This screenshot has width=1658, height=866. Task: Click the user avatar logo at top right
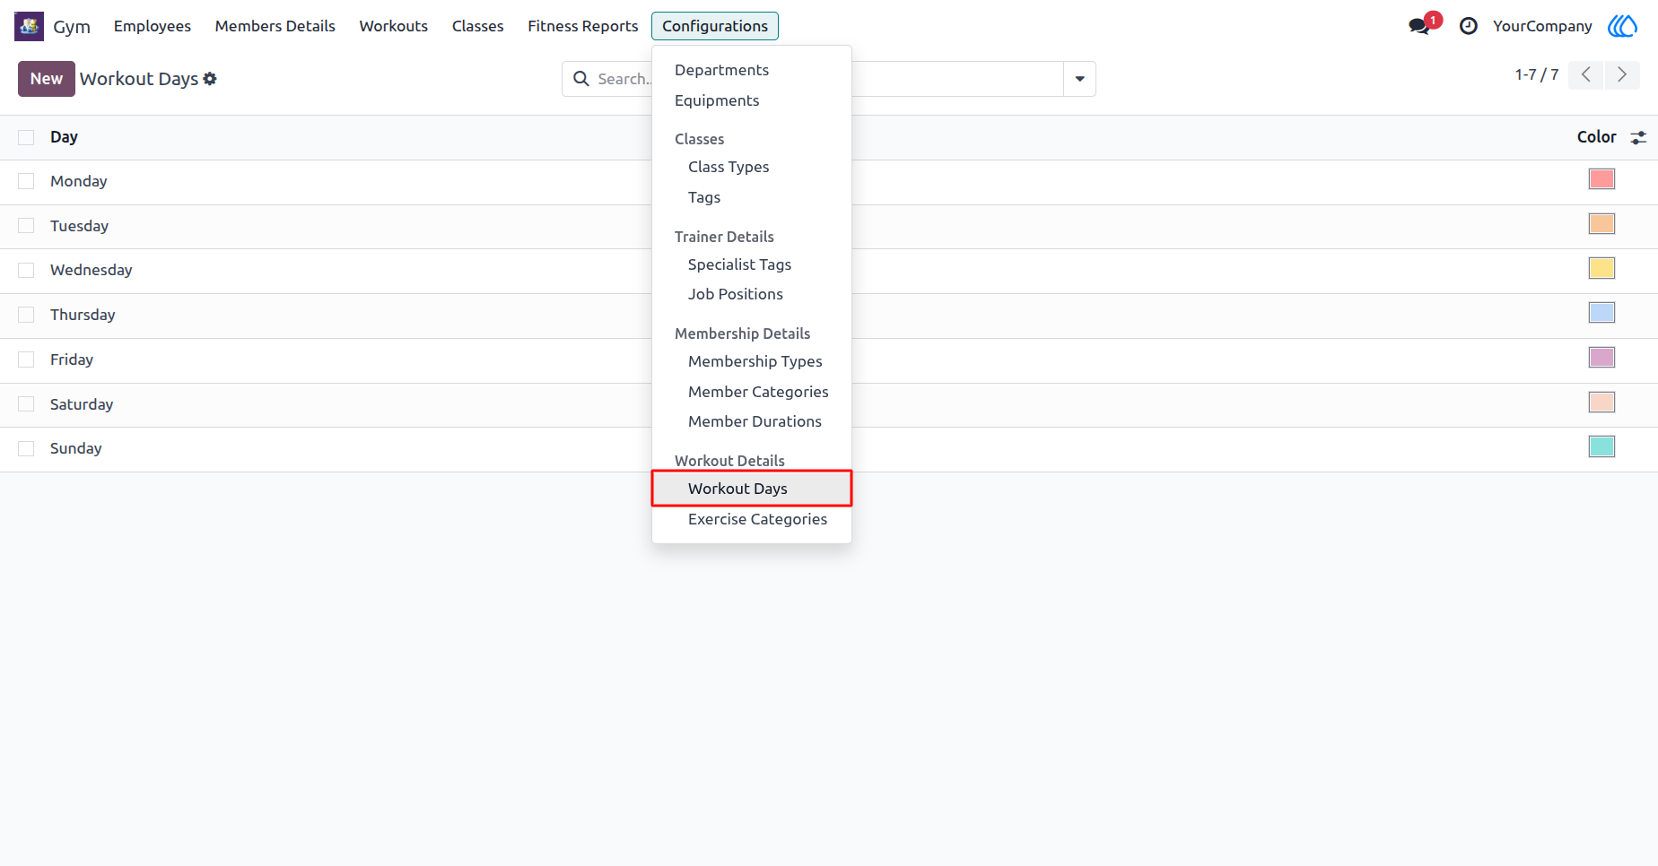click(1622, 26)
